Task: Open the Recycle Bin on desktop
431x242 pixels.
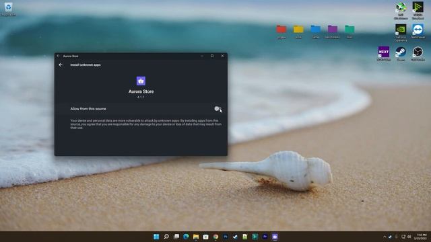Action: point(9,9)
